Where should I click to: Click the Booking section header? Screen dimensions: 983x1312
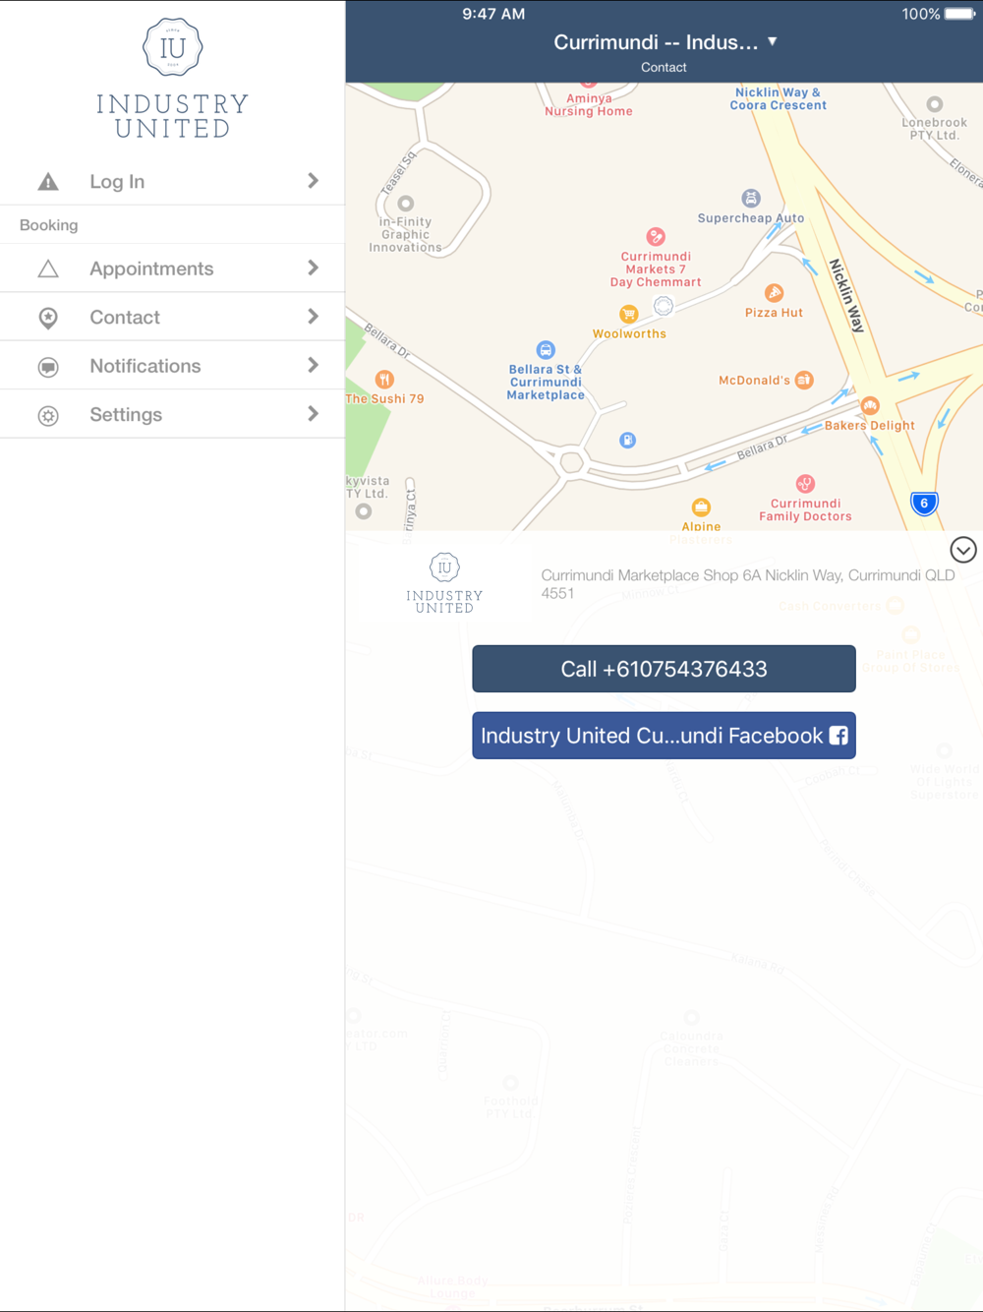coord(49,225)
